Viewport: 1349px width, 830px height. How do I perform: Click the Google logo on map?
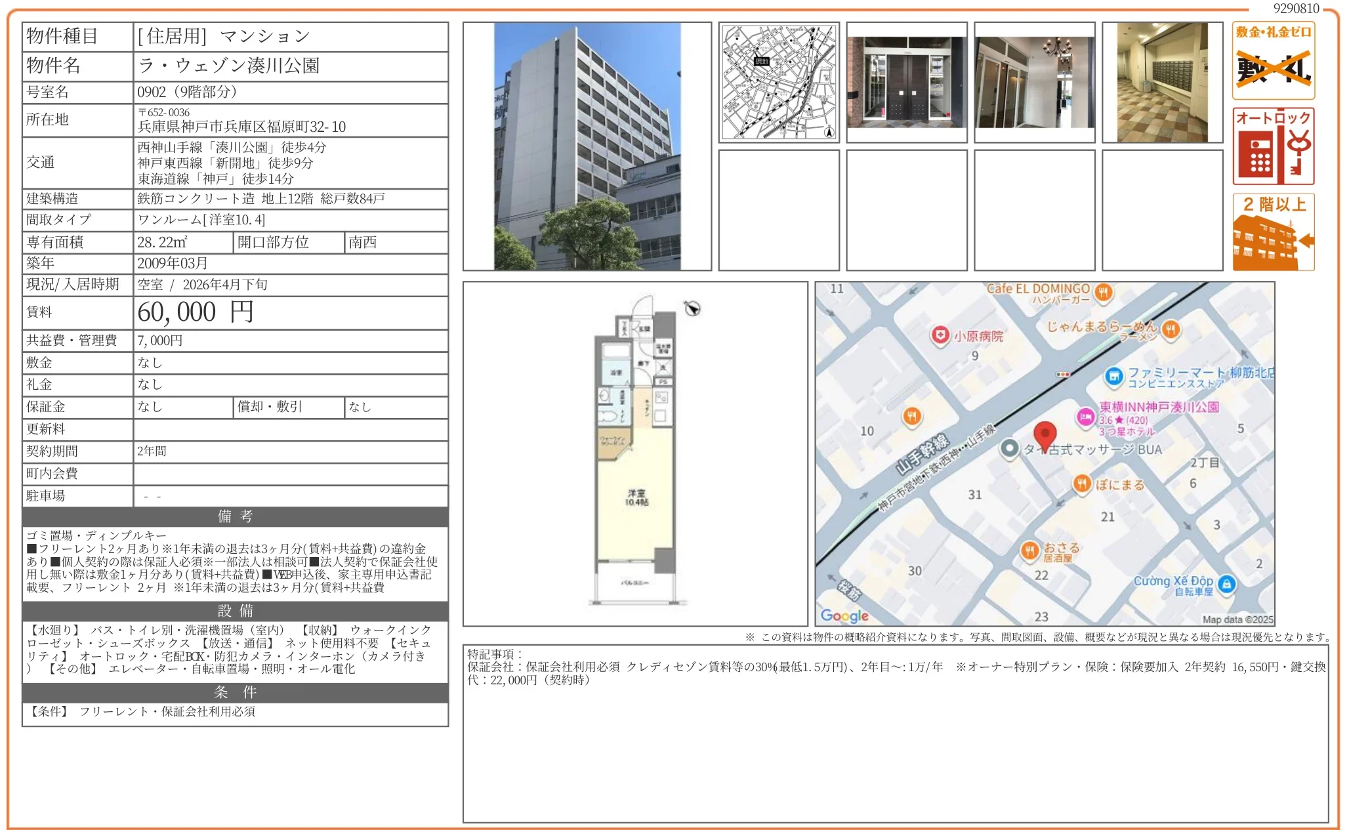tap(844, 615)
